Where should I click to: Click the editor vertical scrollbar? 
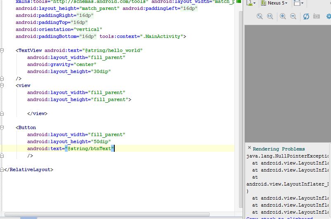point(241,109)
